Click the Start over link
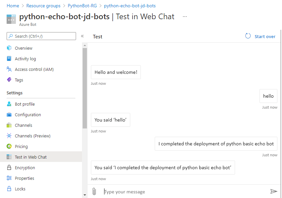The image size is (282, 198). [x=265, y=36]
